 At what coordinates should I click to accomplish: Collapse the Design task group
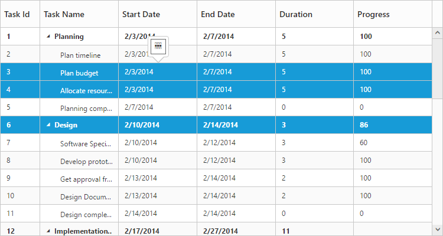48,125
